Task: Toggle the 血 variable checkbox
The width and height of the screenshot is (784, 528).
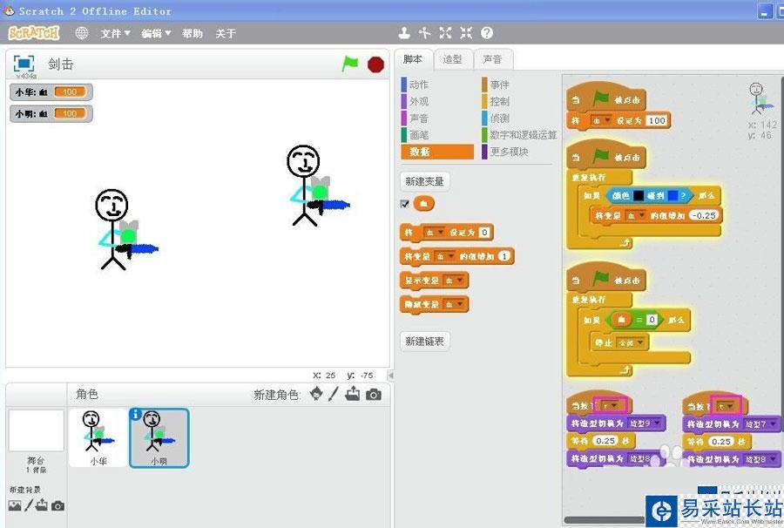Action: [x=404, y=204]
